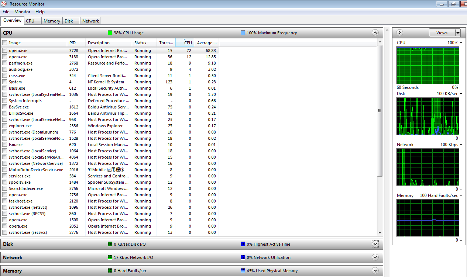Expand the Network section chevron
Screen dimensions: 467x277
(x=375, y=257)
